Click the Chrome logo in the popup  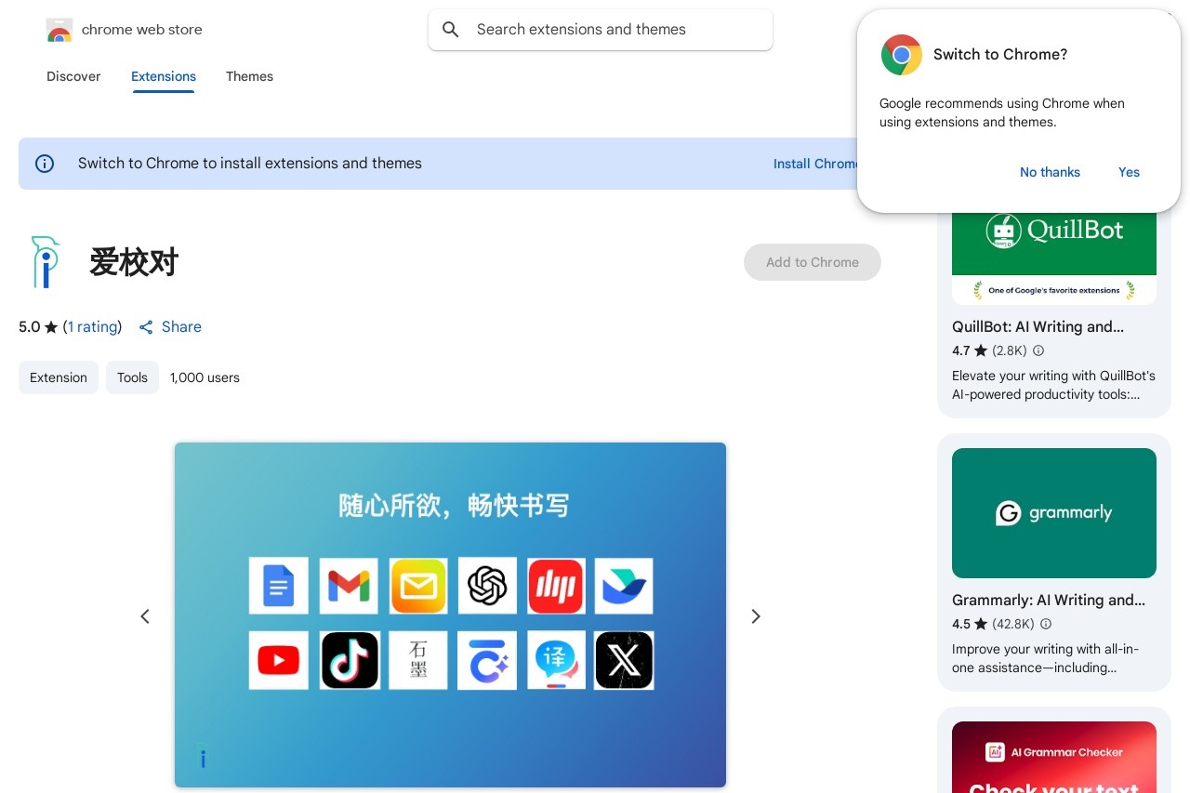tap(902, 55)
